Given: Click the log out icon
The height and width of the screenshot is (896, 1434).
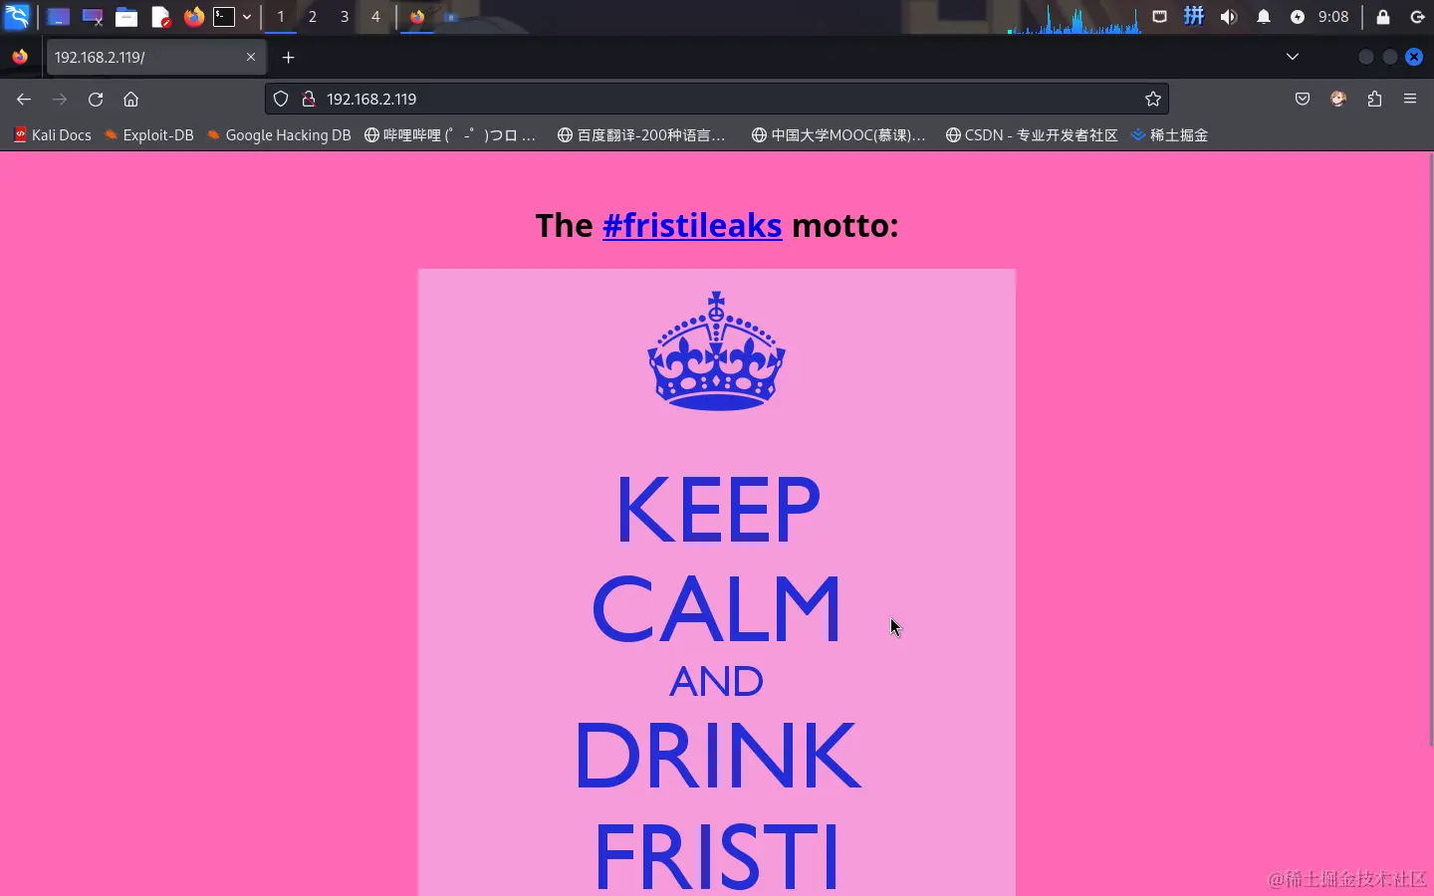Looking at the screenshot, I should [1417, 17].
